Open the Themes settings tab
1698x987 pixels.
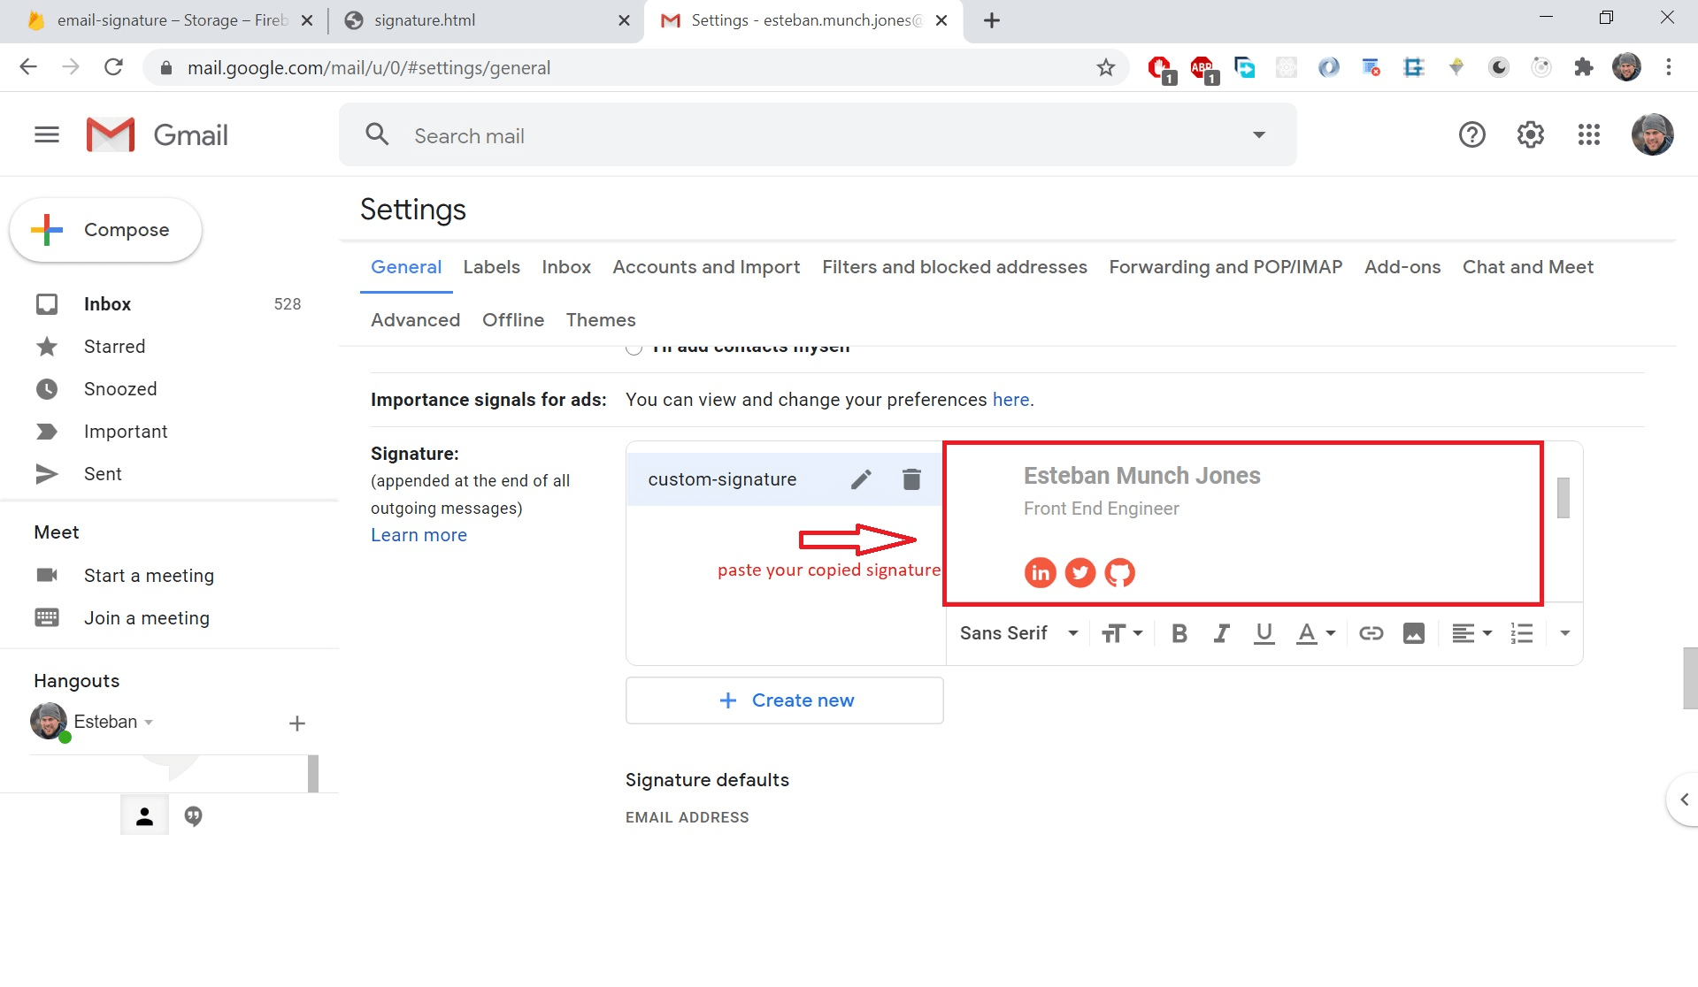601,319
